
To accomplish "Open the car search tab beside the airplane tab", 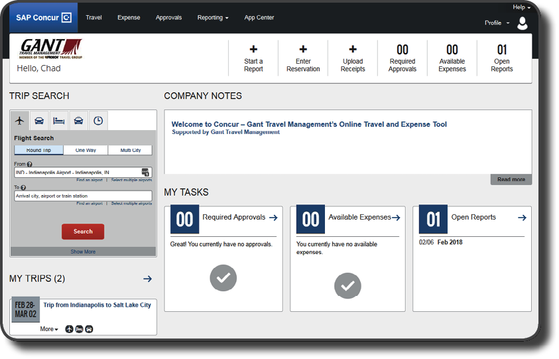I will coord(39,121).
